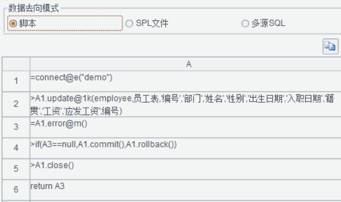Select the 脚本 radio button
The width and height of the screenshot is (341, 202).
[13, 23]
